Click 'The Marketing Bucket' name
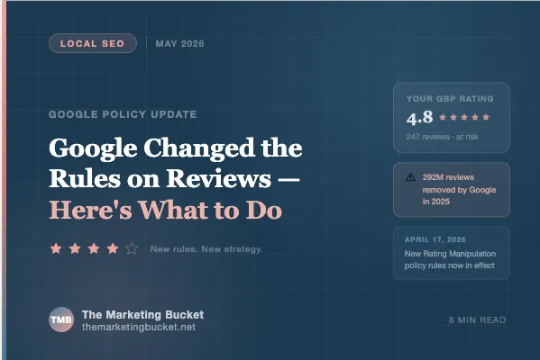This screenshot has height=360, width=540. (143, 315)
